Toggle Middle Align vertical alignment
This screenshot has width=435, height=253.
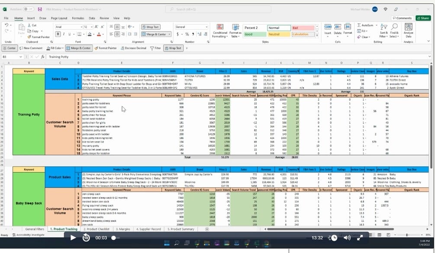(117, 27)
